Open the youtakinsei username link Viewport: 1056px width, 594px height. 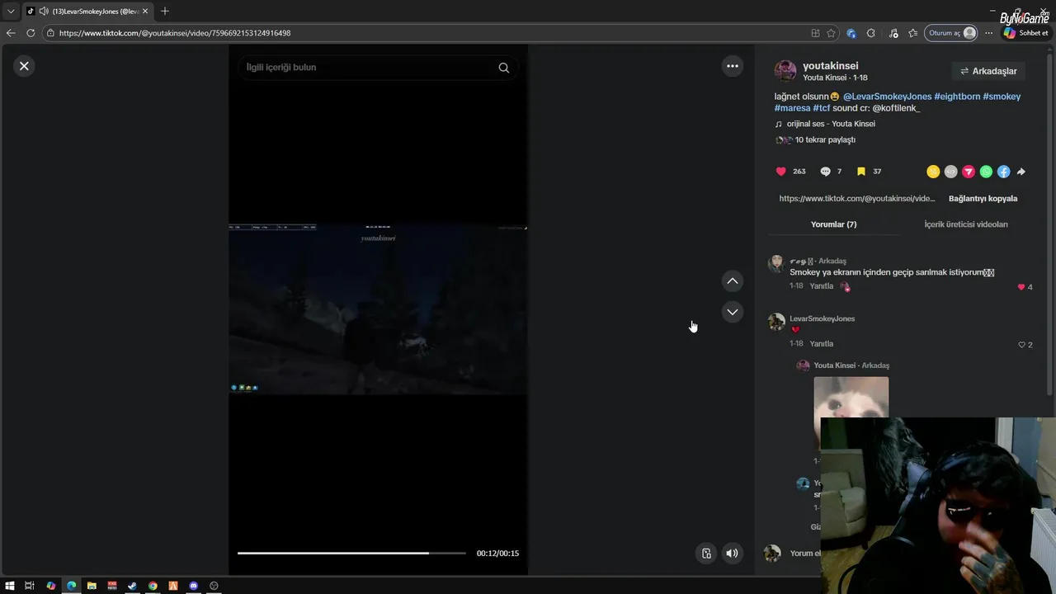831,66
